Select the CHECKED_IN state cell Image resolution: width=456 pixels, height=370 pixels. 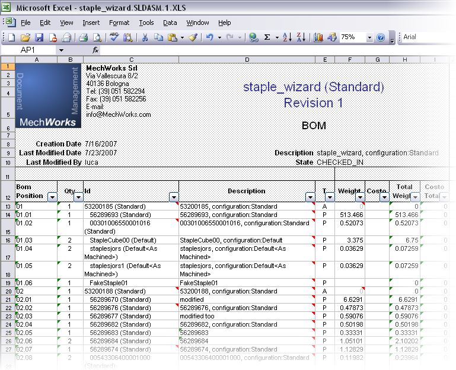coord(340,162)
